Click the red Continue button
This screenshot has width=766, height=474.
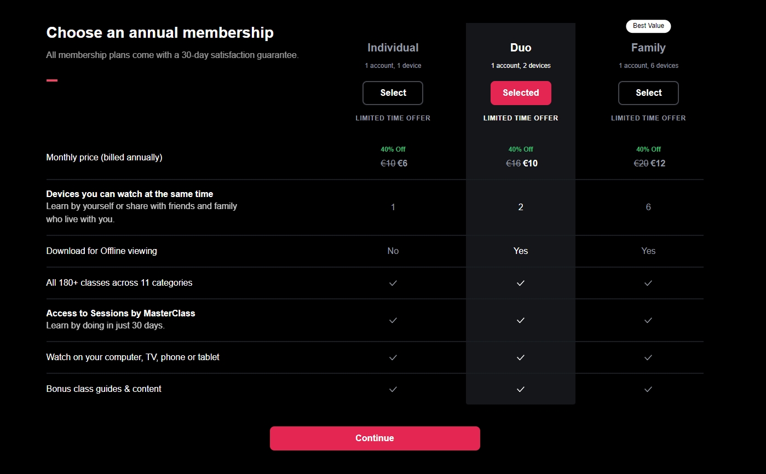[x=375, y=438]
